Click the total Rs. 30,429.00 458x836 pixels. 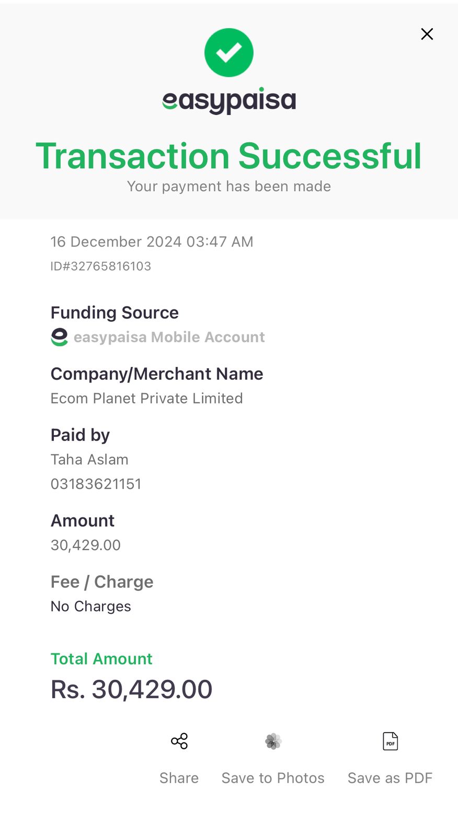tap(132, 689)
